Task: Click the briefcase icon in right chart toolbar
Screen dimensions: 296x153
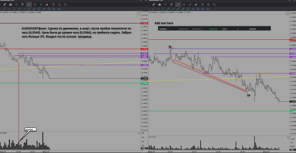Action: [x=159, y=4]
